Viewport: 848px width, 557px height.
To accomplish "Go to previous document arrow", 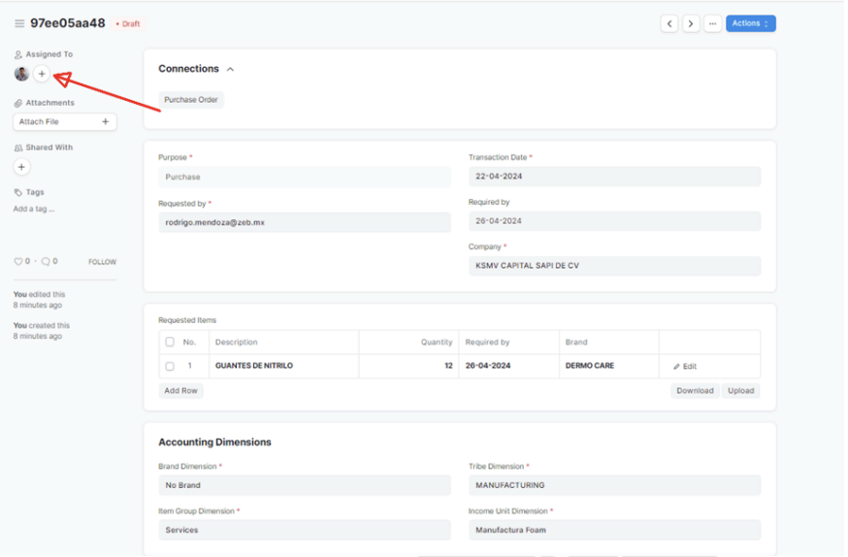I will click(x=669, y=23).
